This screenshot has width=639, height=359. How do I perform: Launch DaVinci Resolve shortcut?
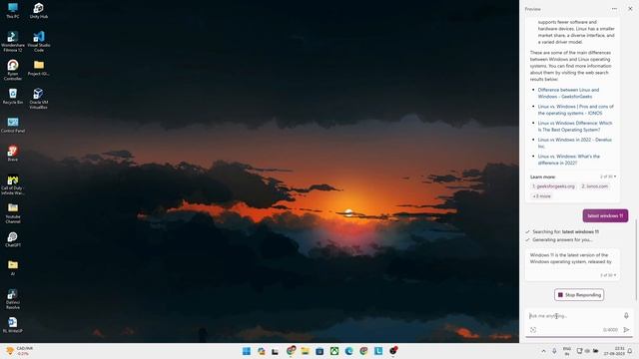pos(13,299)
